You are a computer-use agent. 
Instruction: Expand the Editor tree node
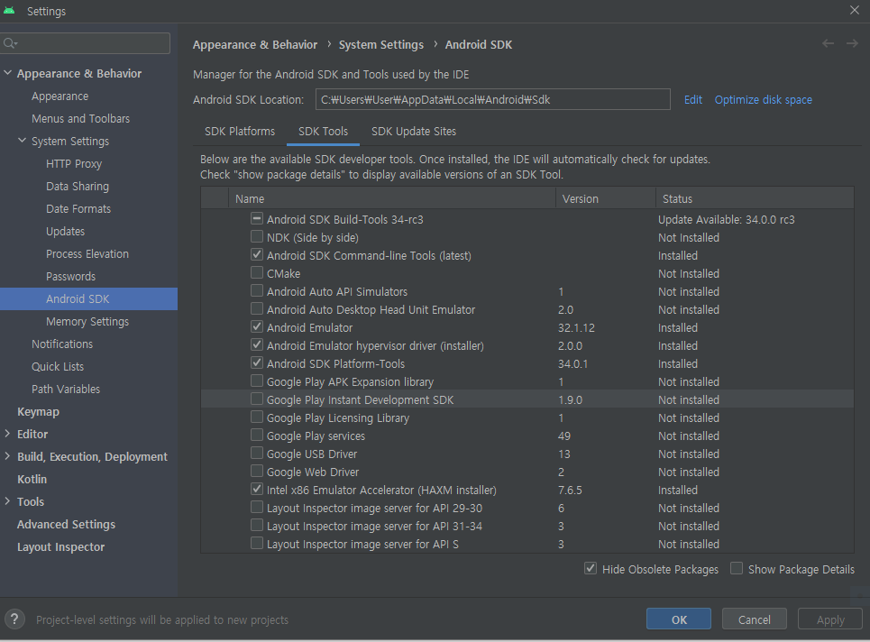[x=8, y=434]
